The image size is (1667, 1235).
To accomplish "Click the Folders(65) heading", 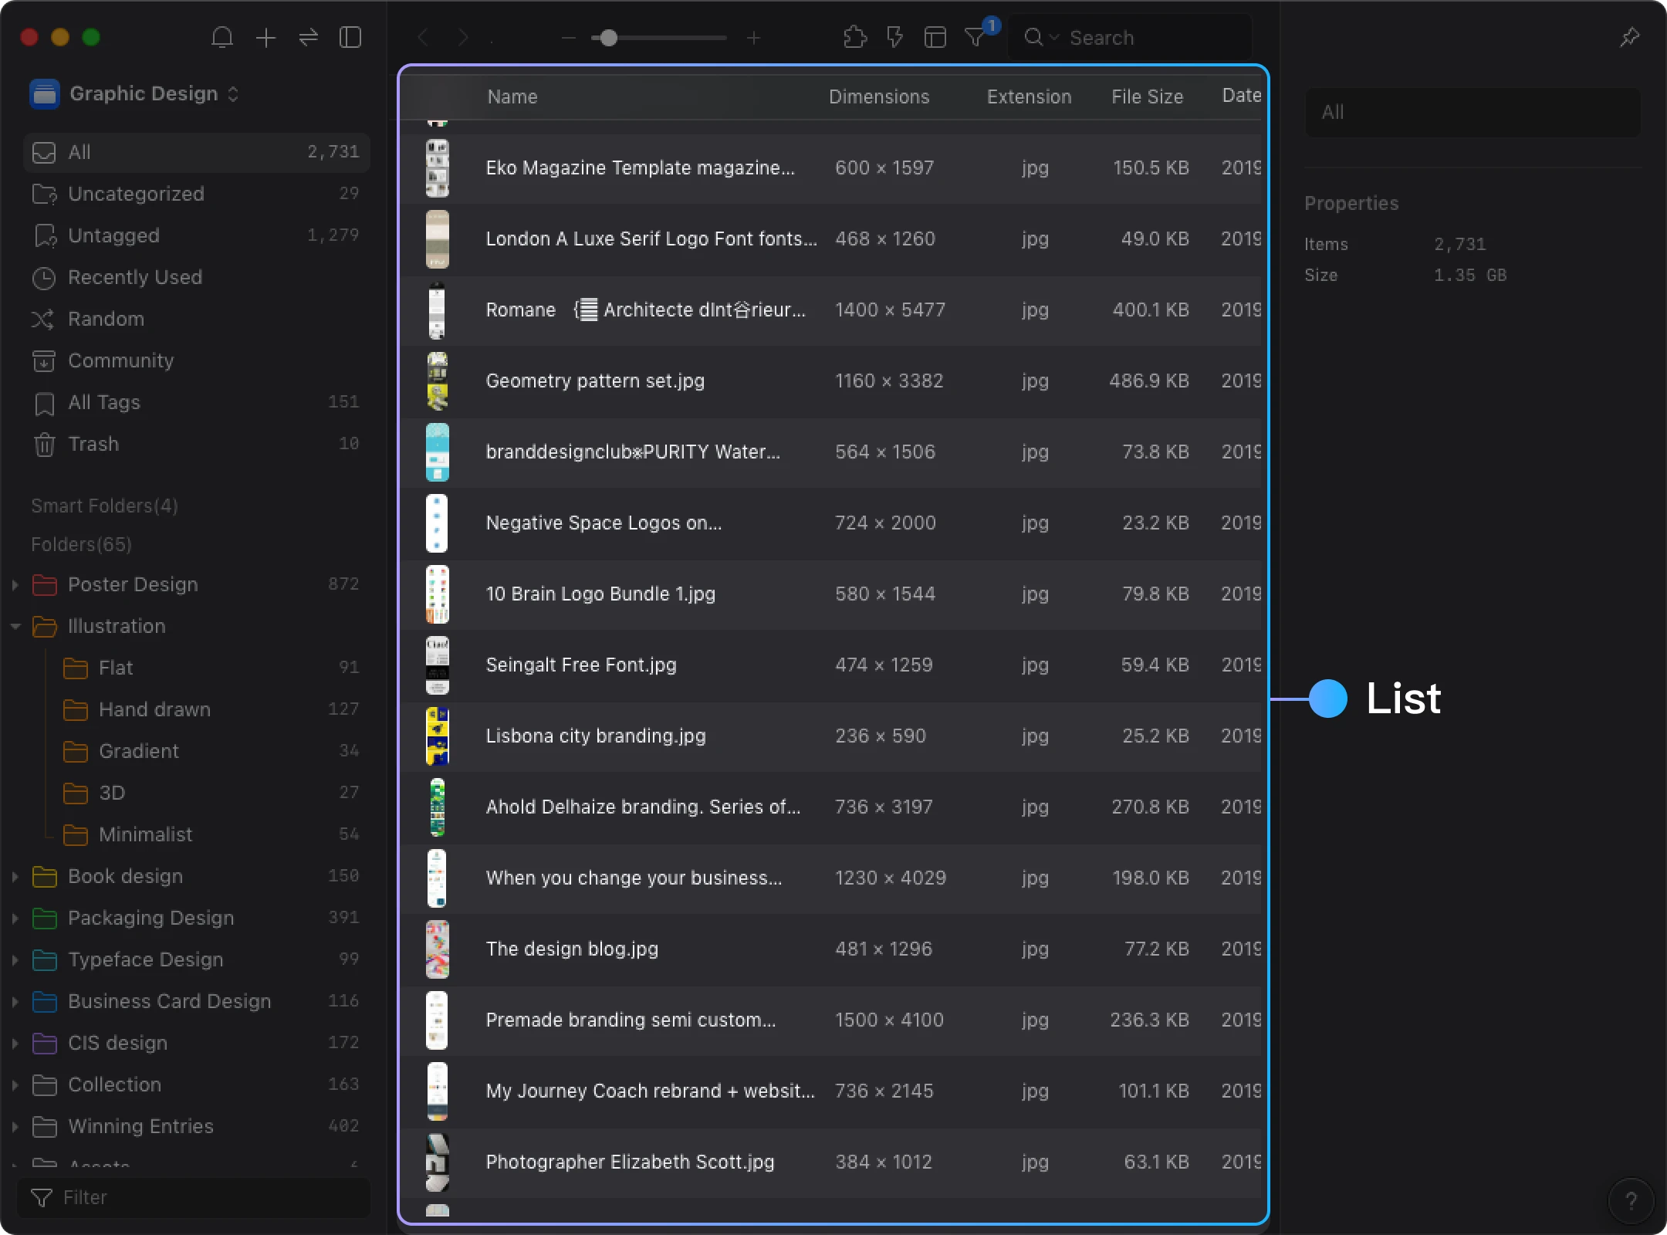I will [x=81, y=544].
